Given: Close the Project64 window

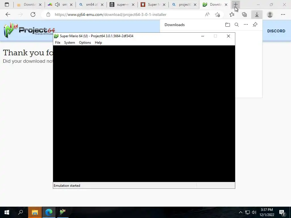Looking at the screenshot, I should 228,36.
